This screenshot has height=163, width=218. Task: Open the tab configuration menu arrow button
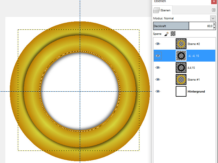click(x=214, y=10)
